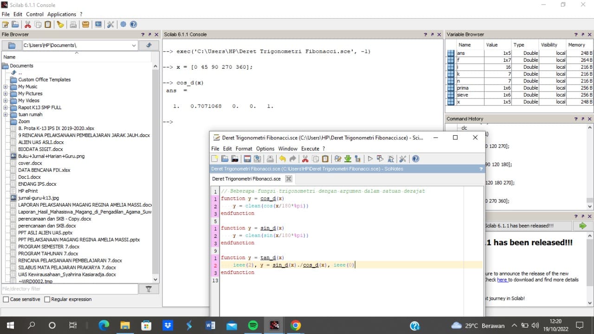Image resolution: width=594 pixels, height=334 pixels.
Task: Go to parent directory in File Browser
Action: 149,45
